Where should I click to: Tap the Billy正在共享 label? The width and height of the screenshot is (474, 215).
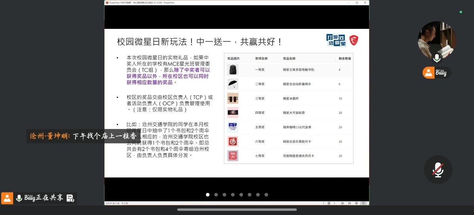pyautogui.click(x=44, y=198)
